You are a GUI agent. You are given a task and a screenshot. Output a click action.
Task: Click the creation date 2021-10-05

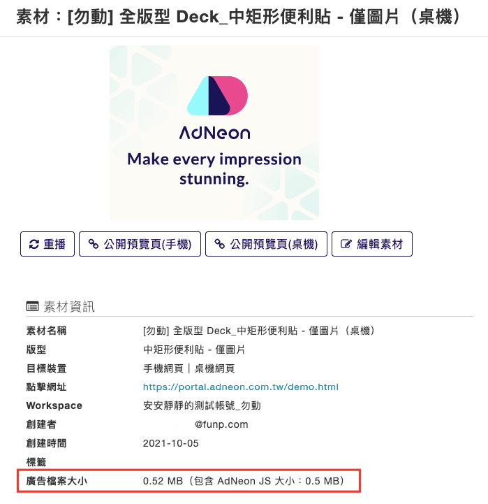pyautogui.click(x=171, y=443)
